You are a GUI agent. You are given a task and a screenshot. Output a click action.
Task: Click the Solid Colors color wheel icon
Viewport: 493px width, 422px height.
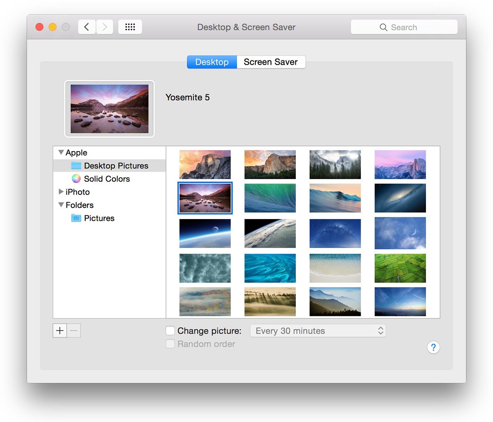click(x=76, y=179)
